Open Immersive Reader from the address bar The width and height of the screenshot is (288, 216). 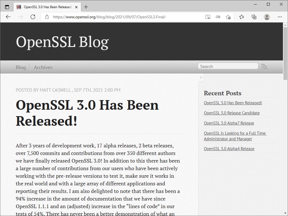click(208, 17)
